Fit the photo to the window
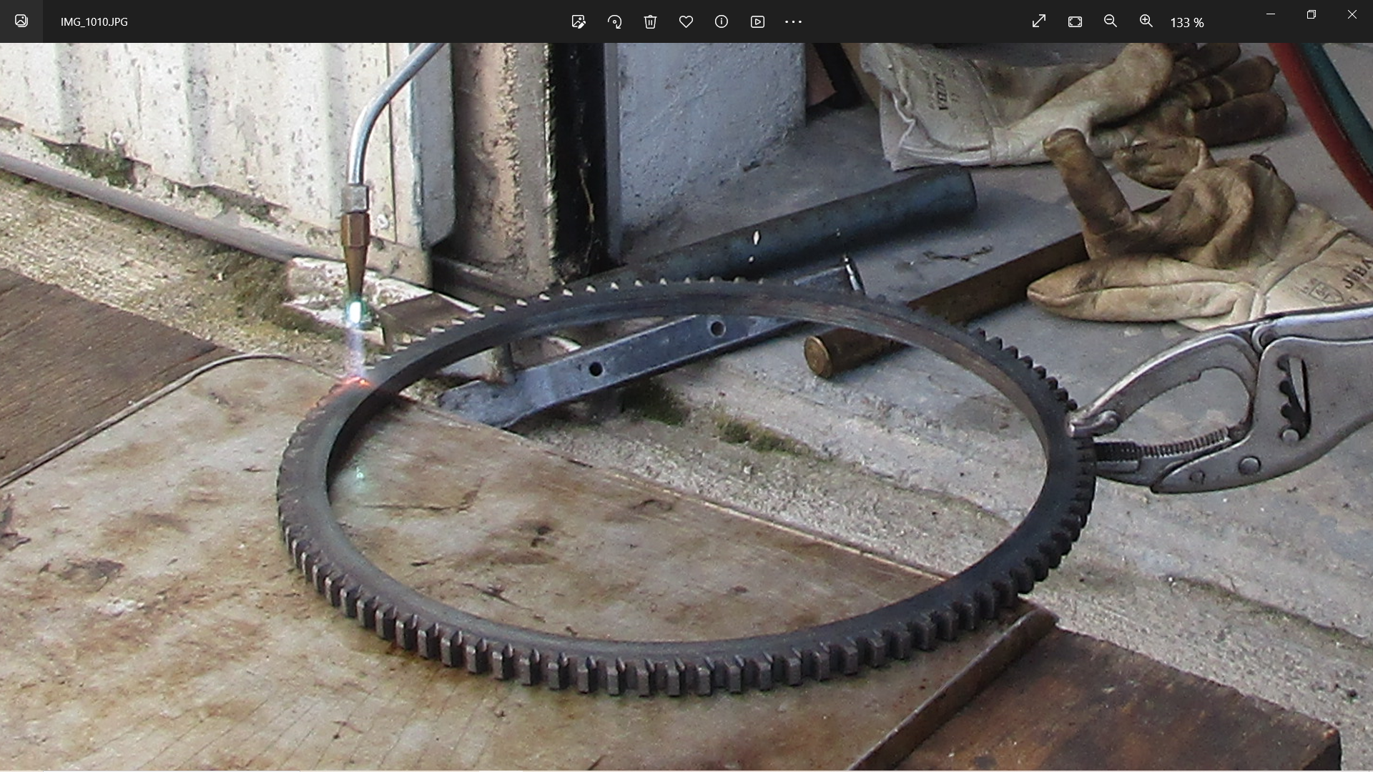 (x=1075, y=21)
